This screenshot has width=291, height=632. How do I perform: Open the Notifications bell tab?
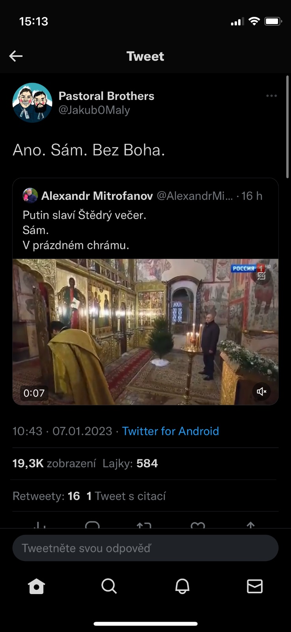[x=182, y=586]
